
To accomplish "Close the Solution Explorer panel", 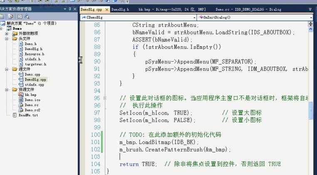I will coord(75,9).
